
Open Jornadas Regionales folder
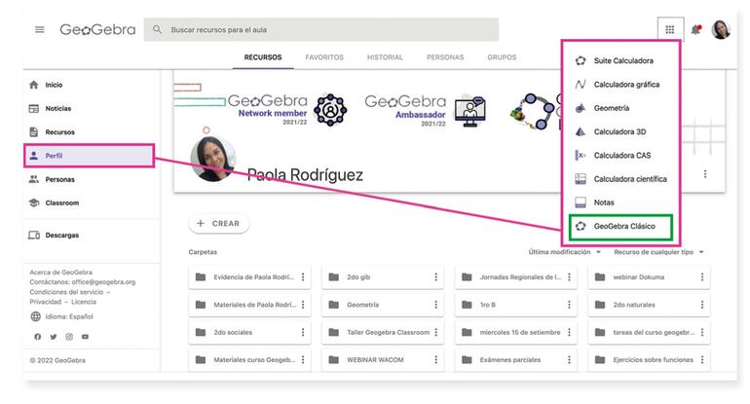coord(515,277)
